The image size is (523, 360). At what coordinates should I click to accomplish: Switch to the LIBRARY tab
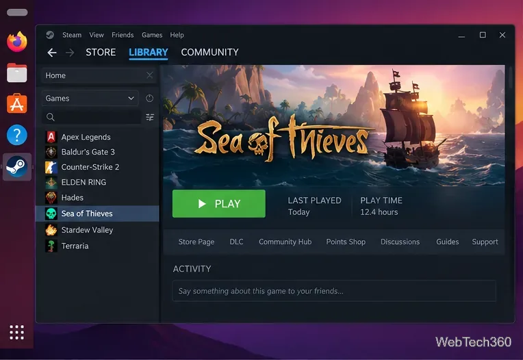click(149, 52)
